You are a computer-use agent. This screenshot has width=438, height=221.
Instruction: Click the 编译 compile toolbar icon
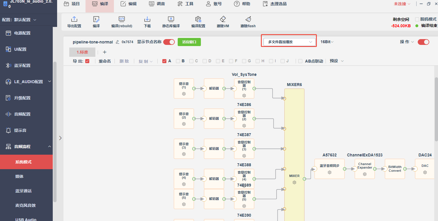pos(96,19)
